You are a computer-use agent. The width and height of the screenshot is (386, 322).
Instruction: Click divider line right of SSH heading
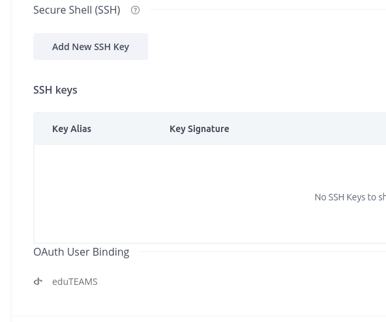click(x=268, y=10)
